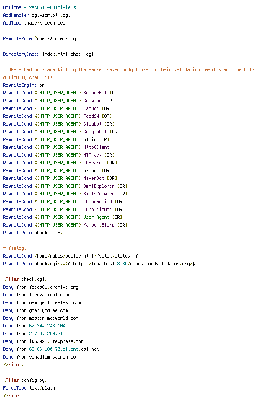Select 'SietsCrawler' user agent text
The height and width of the screenshot is (403, 259).
coord(99,194)
